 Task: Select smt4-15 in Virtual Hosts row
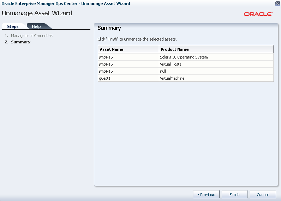pos(128,64)
